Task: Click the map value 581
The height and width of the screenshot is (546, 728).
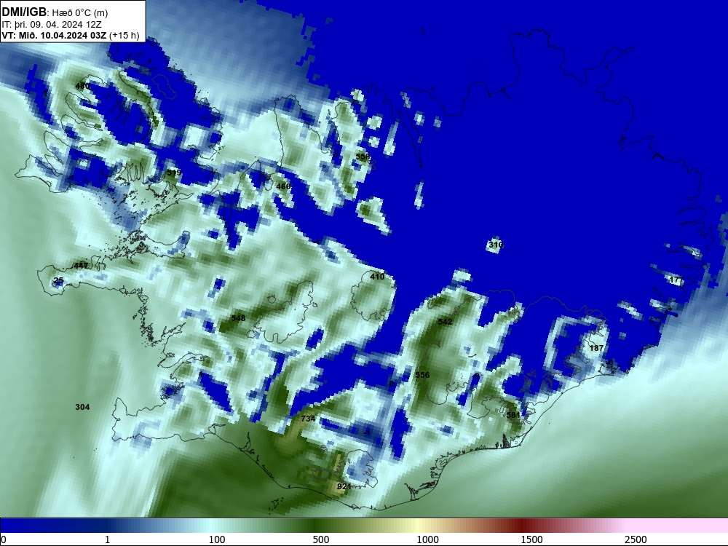Action: 513,415
